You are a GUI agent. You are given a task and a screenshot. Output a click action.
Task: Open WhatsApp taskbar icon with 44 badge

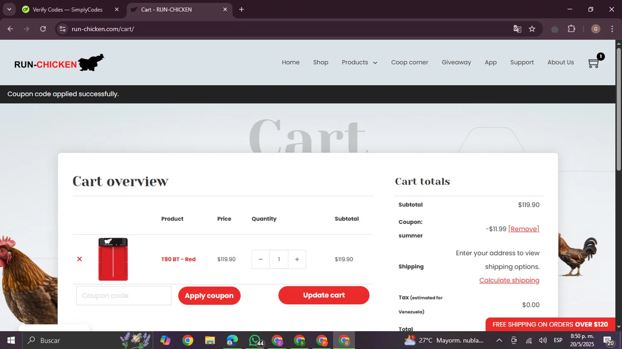(256, 340)
